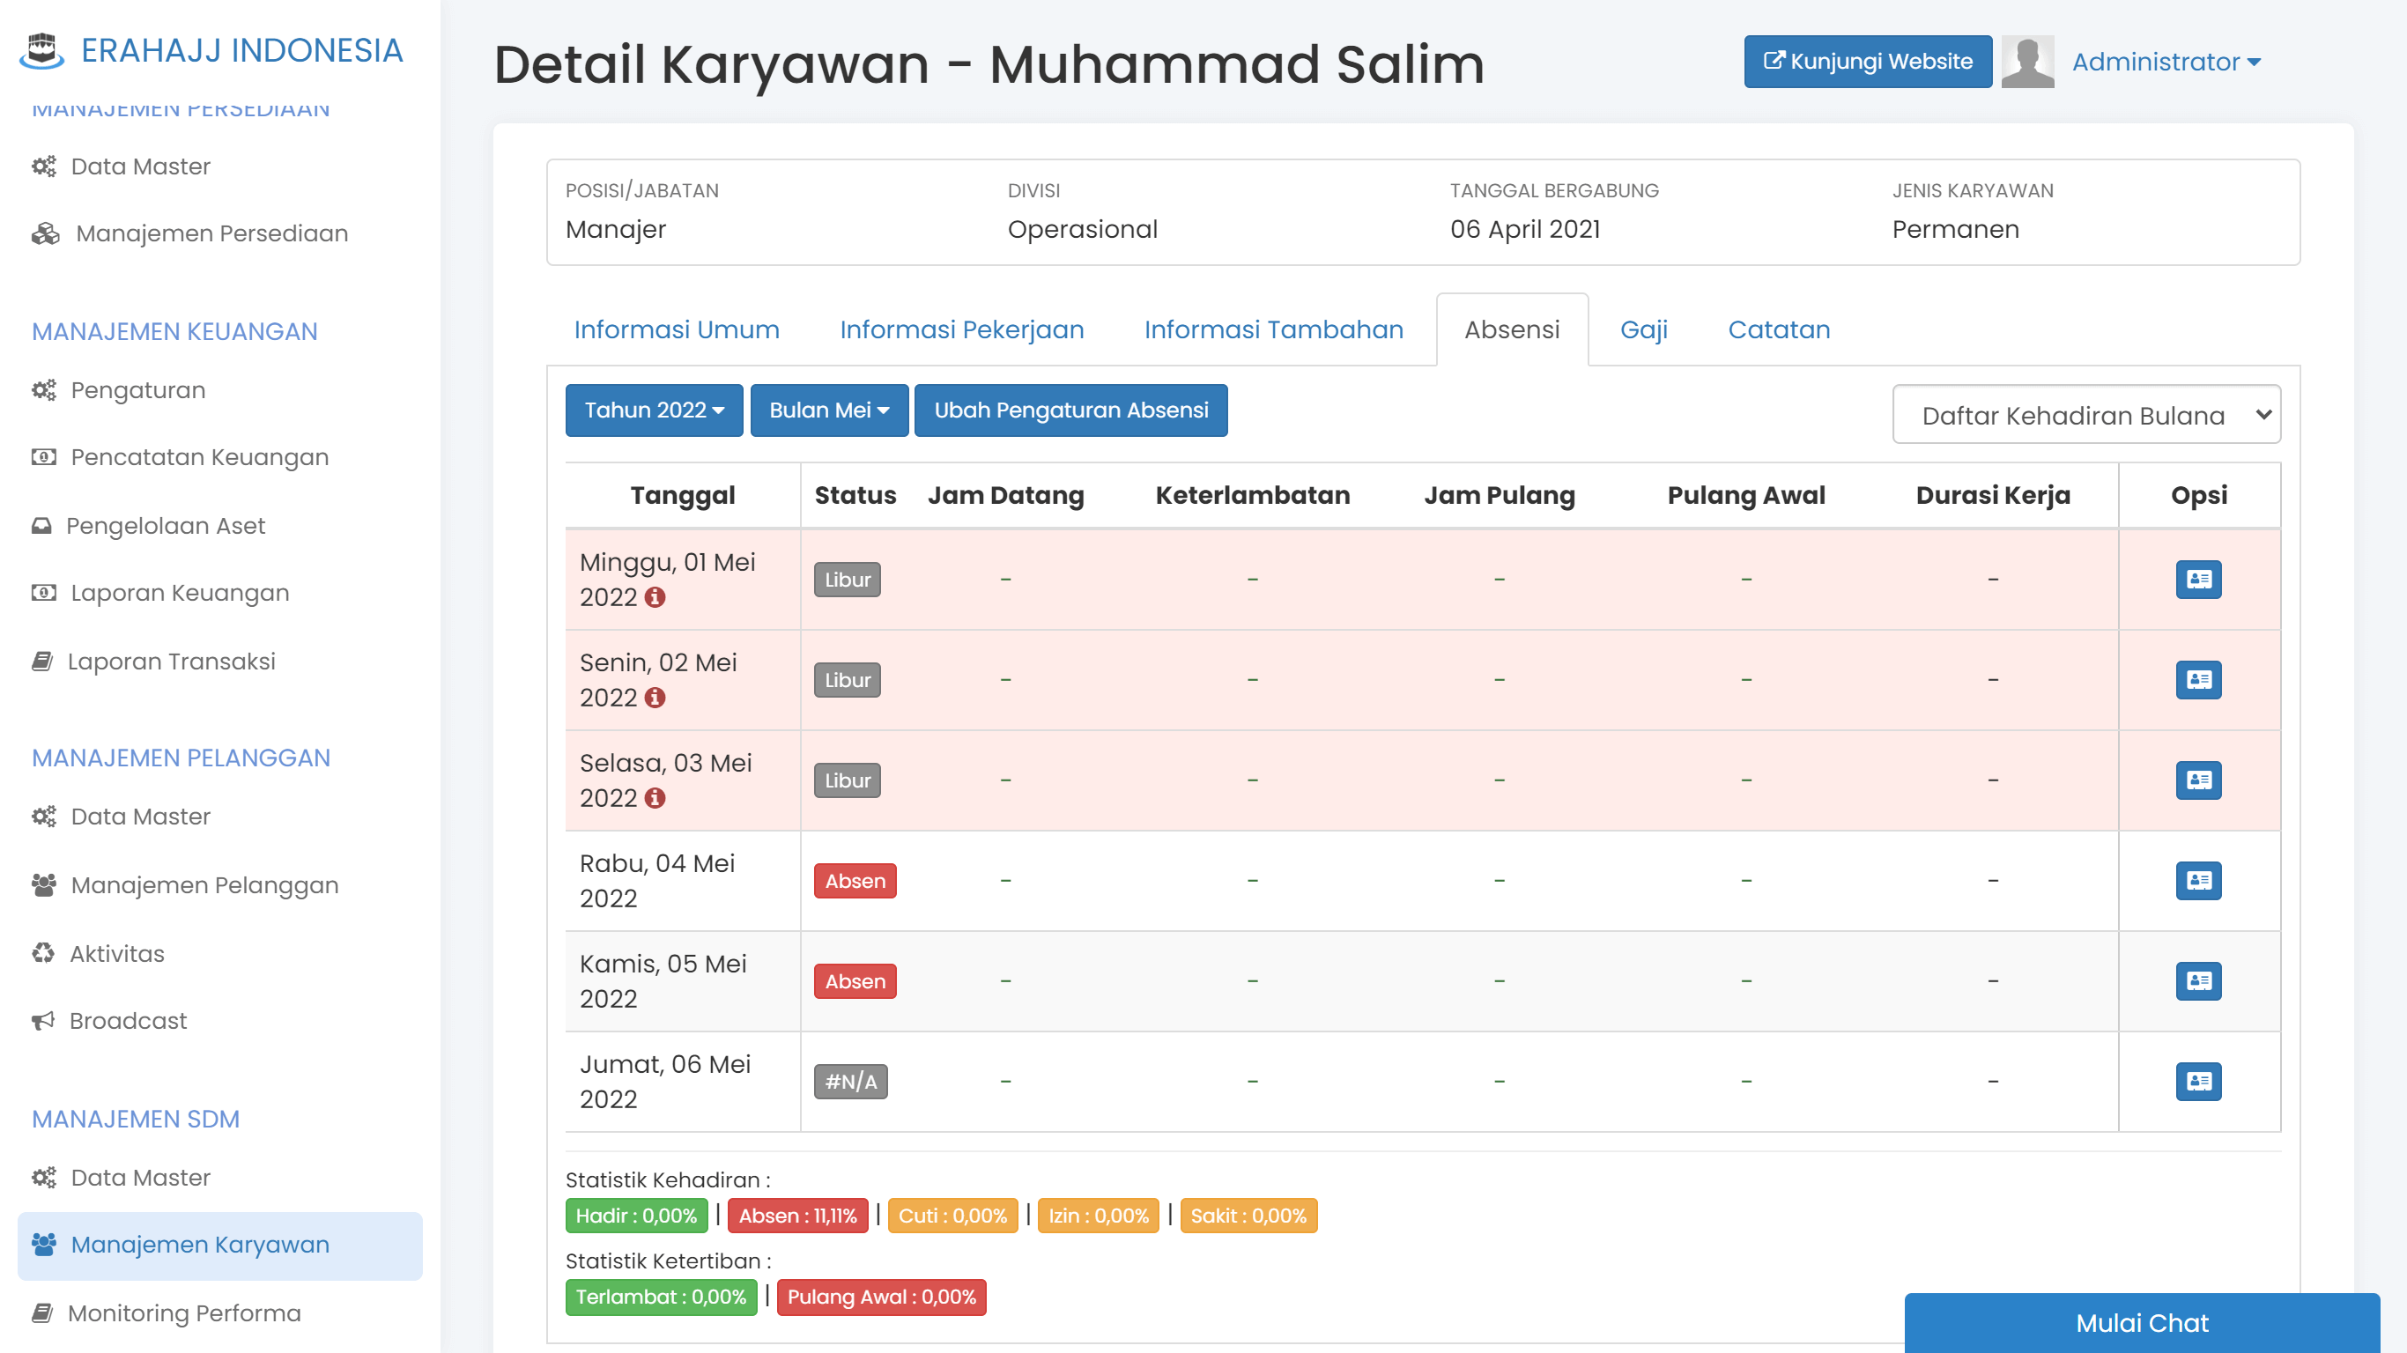Start a chat with Mulai Chat bar
This screenshot has width=2407, height=1353.
[2141, 1322]
